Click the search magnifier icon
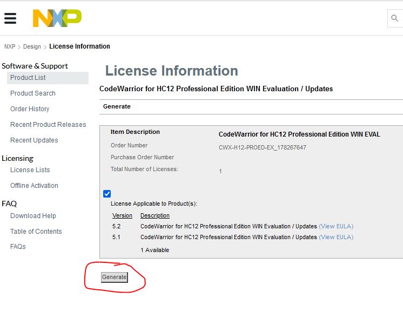The width and height of the screenshot is (403, 312). tap(394, 18)
